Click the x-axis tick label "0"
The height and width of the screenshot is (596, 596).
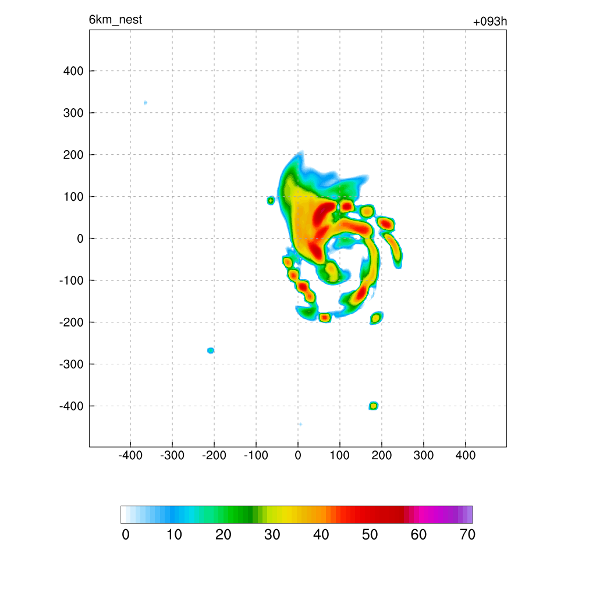point(298,455)
